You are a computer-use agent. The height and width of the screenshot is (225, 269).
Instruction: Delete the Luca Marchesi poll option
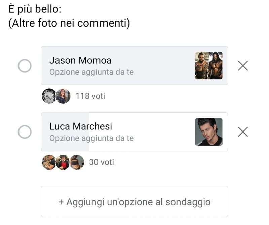[x=243, y=132]
